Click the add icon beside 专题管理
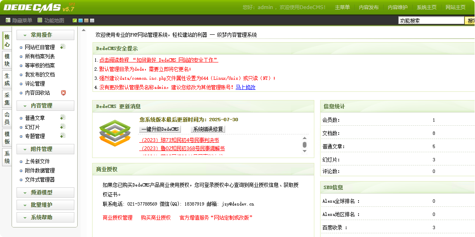475x237 pixels. pyautogui.click(x=63, y=136)
